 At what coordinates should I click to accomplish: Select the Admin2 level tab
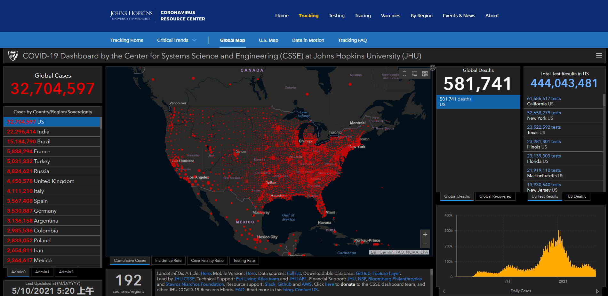(66, 272)
